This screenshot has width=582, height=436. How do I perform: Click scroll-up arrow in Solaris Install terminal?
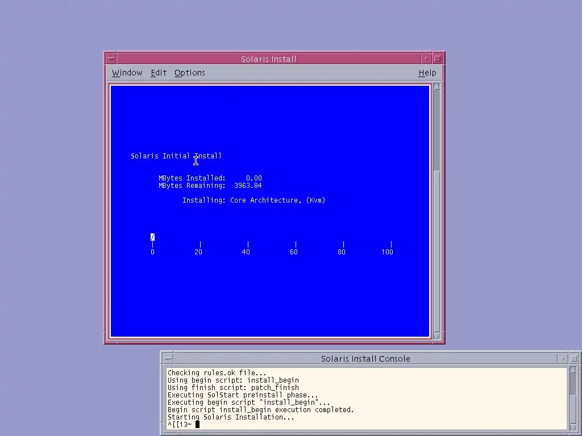436,86
